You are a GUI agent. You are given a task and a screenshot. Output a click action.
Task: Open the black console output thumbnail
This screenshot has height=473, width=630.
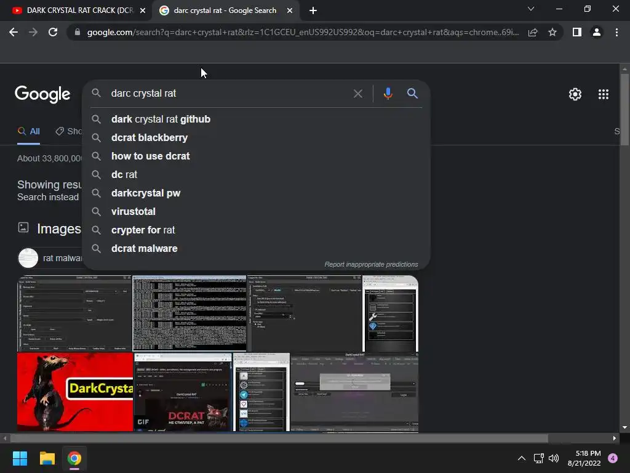click(189, 313)
